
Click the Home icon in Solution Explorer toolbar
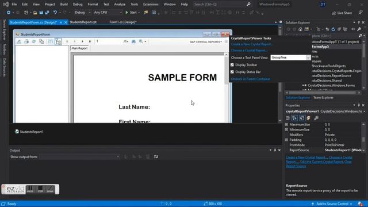pyautogui.click(x=300, y=29)
